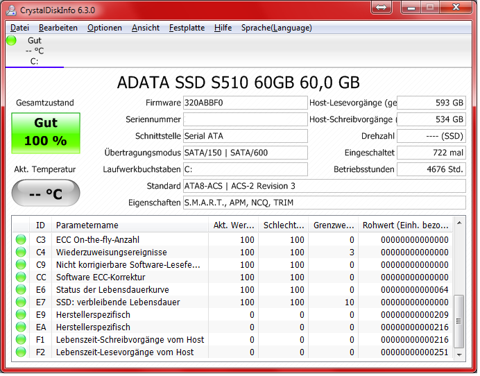Click the Host-Schreibvorgänge value 534 GB
Screen dimensions: 480x376
coord(431,119)
